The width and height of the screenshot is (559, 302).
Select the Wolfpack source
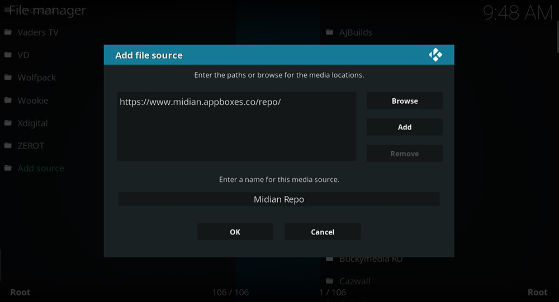[37, 78]
